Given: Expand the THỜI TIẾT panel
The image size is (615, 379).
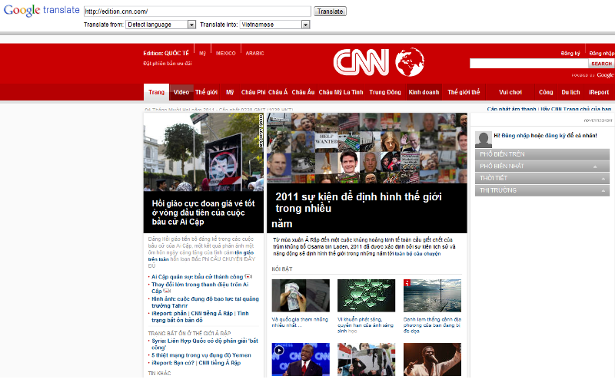Looking at the screenshot, I should pyautogui.click(x=542, y=178).
